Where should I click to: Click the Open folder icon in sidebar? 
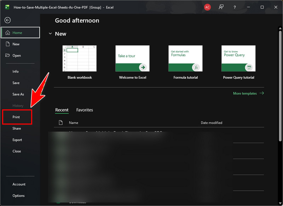pyautogui.click(x=7, y=55)
